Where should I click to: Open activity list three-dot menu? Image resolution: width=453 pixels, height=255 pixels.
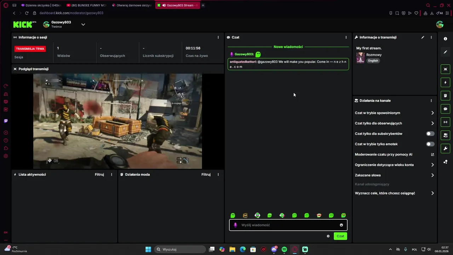(x=111, y=175)
